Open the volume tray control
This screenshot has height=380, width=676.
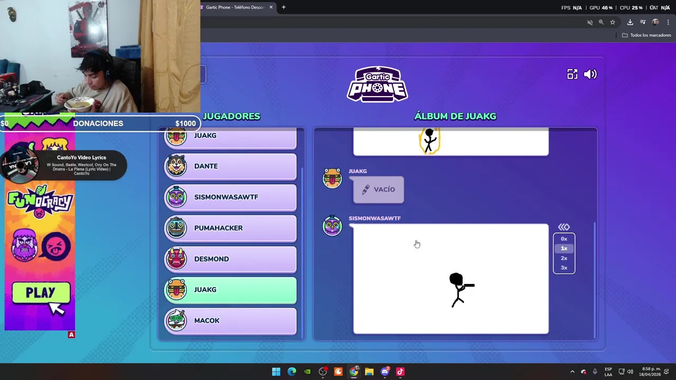pos(630,372)
